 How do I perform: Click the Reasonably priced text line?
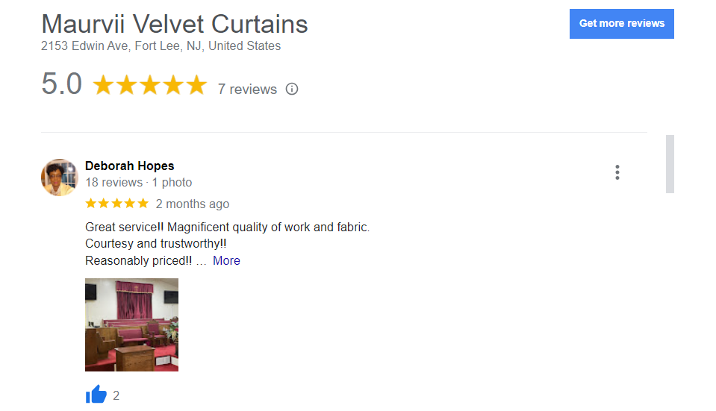138,261
